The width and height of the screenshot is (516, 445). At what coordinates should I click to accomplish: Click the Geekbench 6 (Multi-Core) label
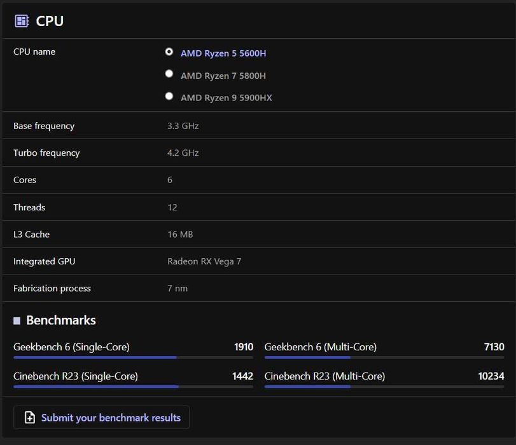point(321,346)
